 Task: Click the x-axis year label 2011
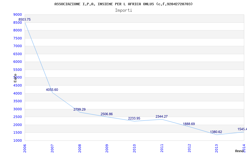[x=162, y=148]
